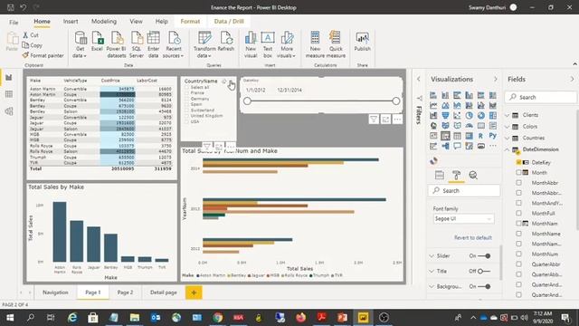Insert a Text box
This screenshot has width=579, height=326.
point(268,44)
